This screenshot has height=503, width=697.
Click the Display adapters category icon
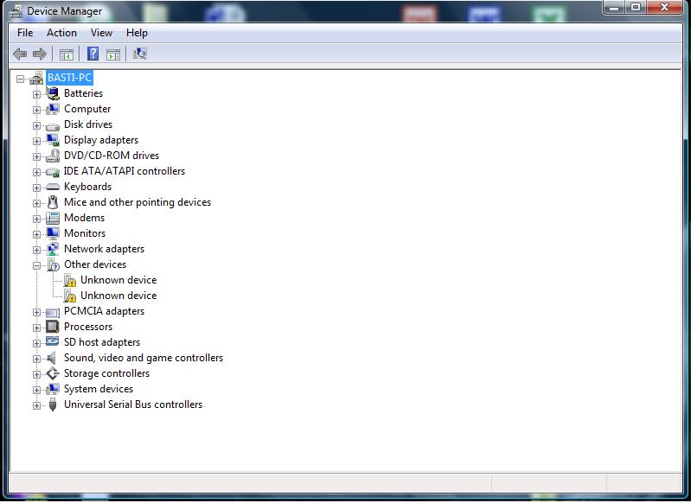53,140
